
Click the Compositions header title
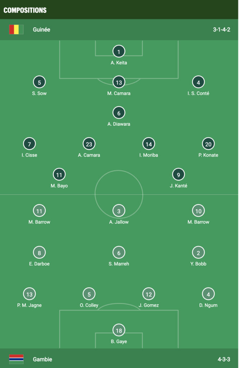coord(25,10)
